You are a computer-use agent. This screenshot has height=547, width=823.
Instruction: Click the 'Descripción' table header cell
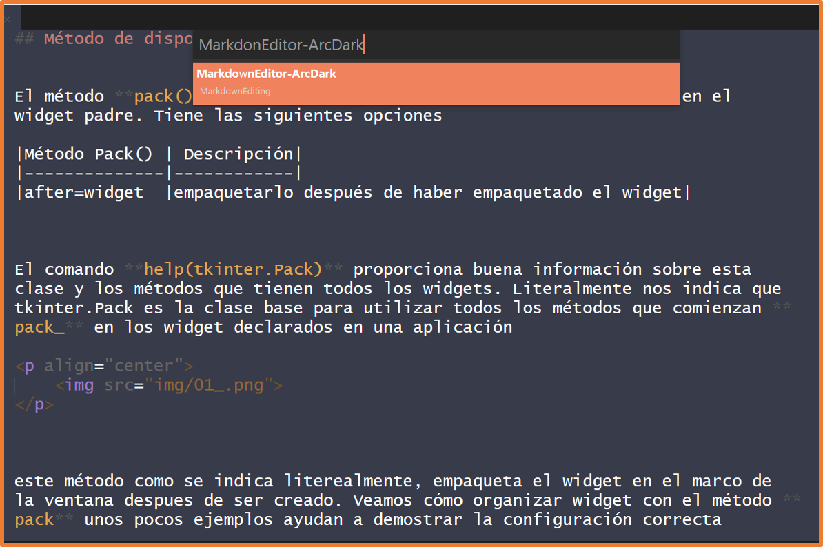coord(238,154)
